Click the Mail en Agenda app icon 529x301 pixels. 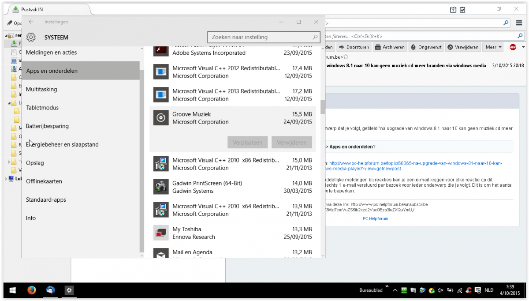[161, 254]
